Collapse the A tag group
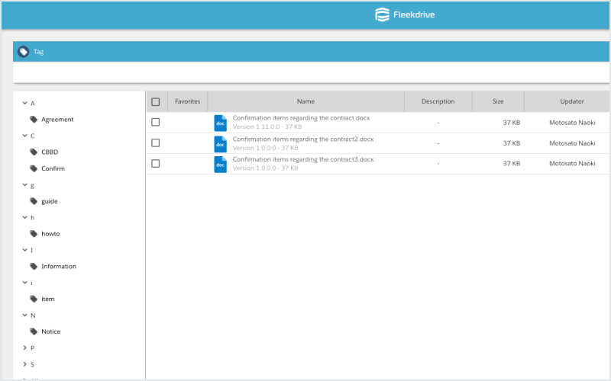The width and height of the screenshot is (611, 381). (x=25, y=103)
